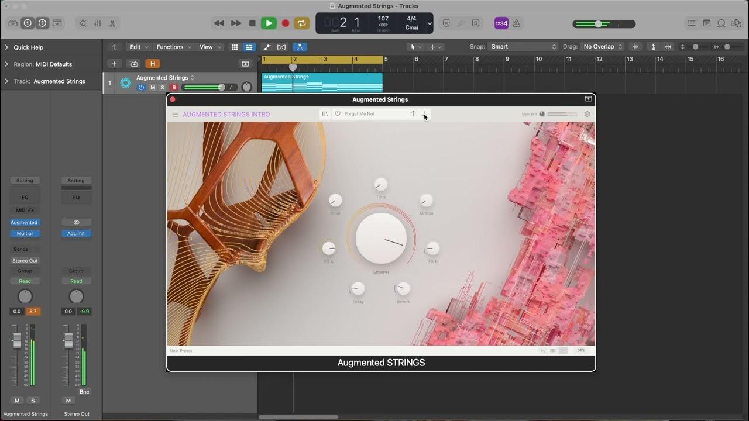This screenshot has height=421, width=749.
Task: Open the command-click tool menu
Action: [x=436, y=47]
